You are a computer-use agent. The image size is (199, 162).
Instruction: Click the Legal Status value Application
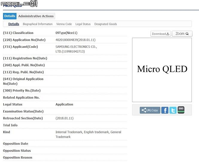(64, 104)
